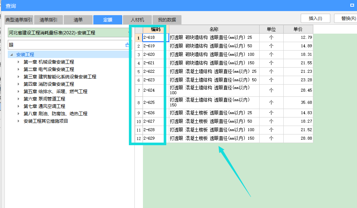Select 第四章 消防设备安装工程 label

coord(49,84)
